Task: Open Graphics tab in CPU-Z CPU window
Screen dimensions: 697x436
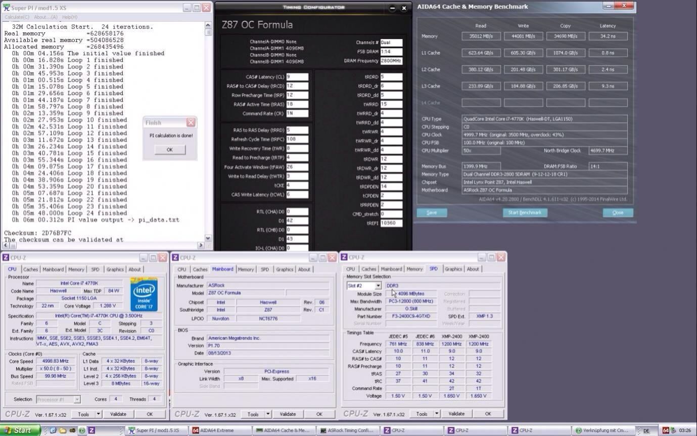Action: pos(115,270)
